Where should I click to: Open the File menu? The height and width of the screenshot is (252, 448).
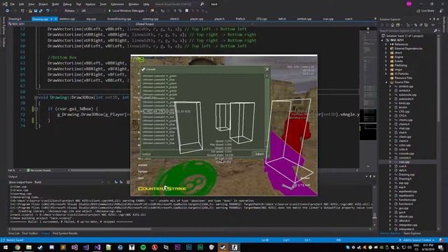tap(13, 4)
